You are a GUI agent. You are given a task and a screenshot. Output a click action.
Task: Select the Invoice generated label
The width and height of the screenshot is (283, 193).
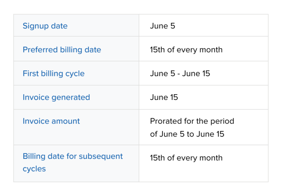click(56, 97)
